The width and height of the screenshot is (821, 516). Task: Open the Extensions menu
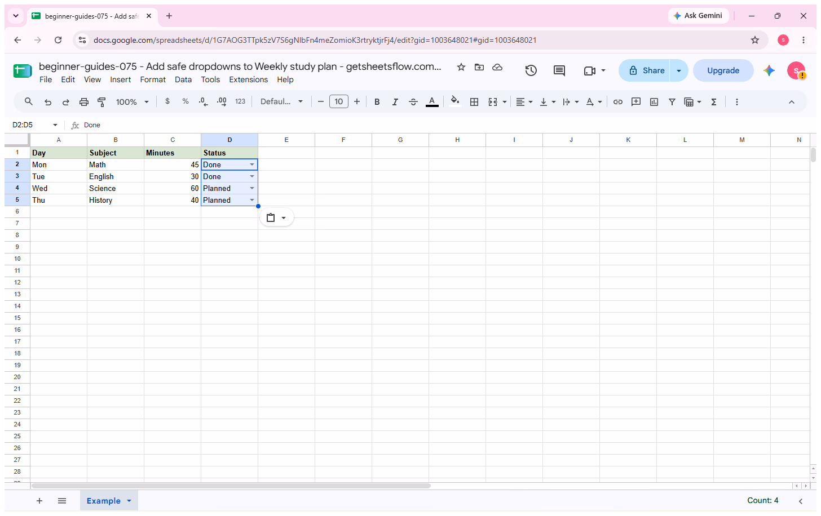(249, 79)
